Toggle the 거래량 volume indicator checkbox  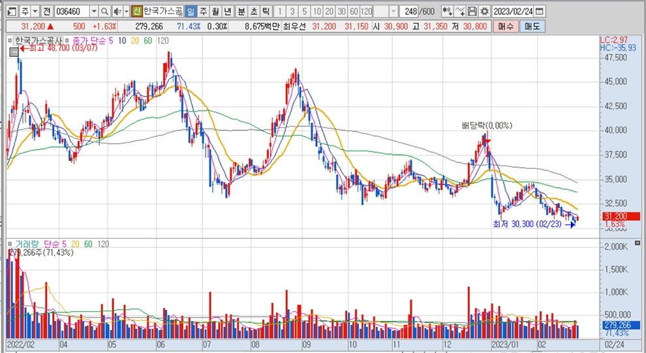coord(10,243)
